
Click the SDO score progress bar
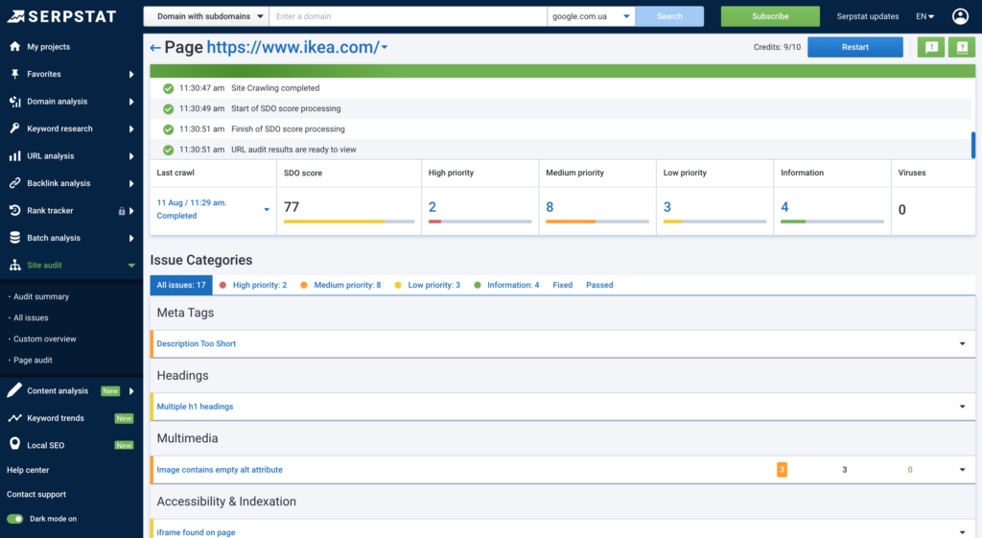tap(349, 222)
